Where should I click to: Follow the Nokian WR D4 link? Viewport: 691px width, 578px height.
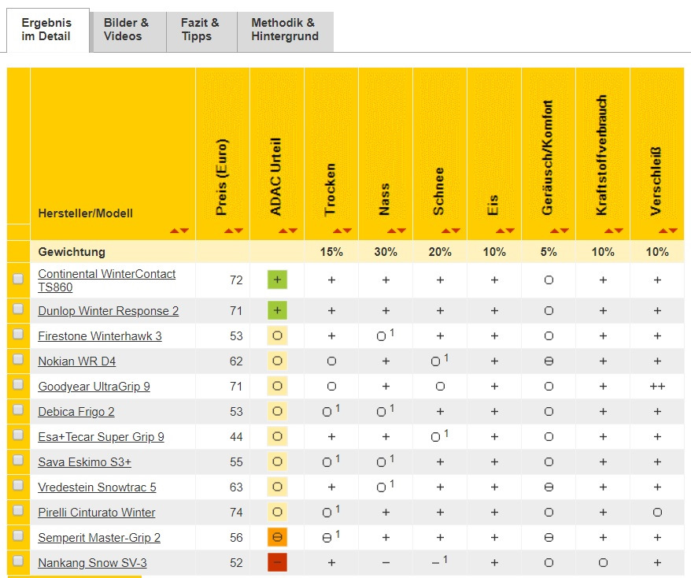(x=76, y=361)
